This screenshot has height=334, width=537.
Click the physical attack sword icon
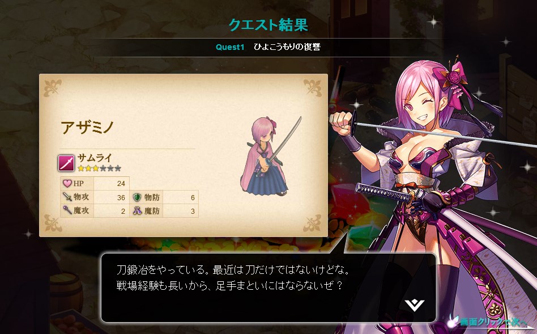(67, 197)
